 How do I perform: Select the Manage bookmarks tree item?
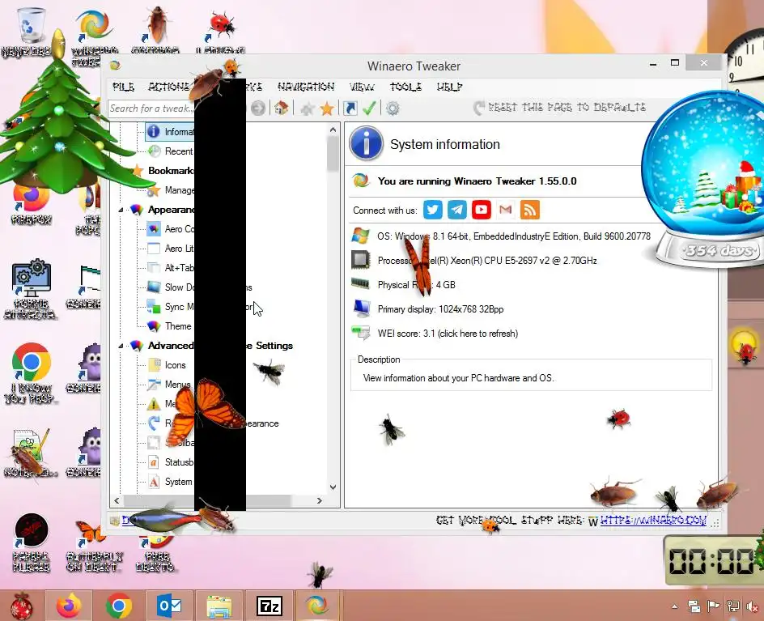(180, 190)
